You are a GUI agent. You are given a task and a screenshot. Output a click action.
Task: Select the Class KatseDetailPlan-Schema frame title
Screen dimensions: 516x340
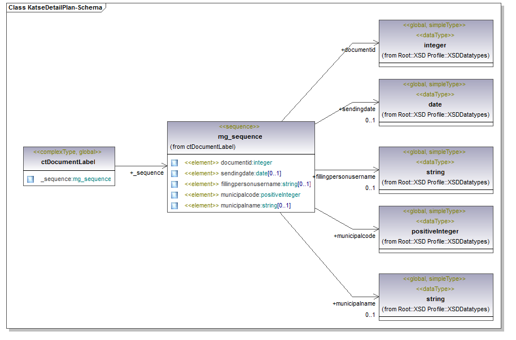(x=55, y=8)
